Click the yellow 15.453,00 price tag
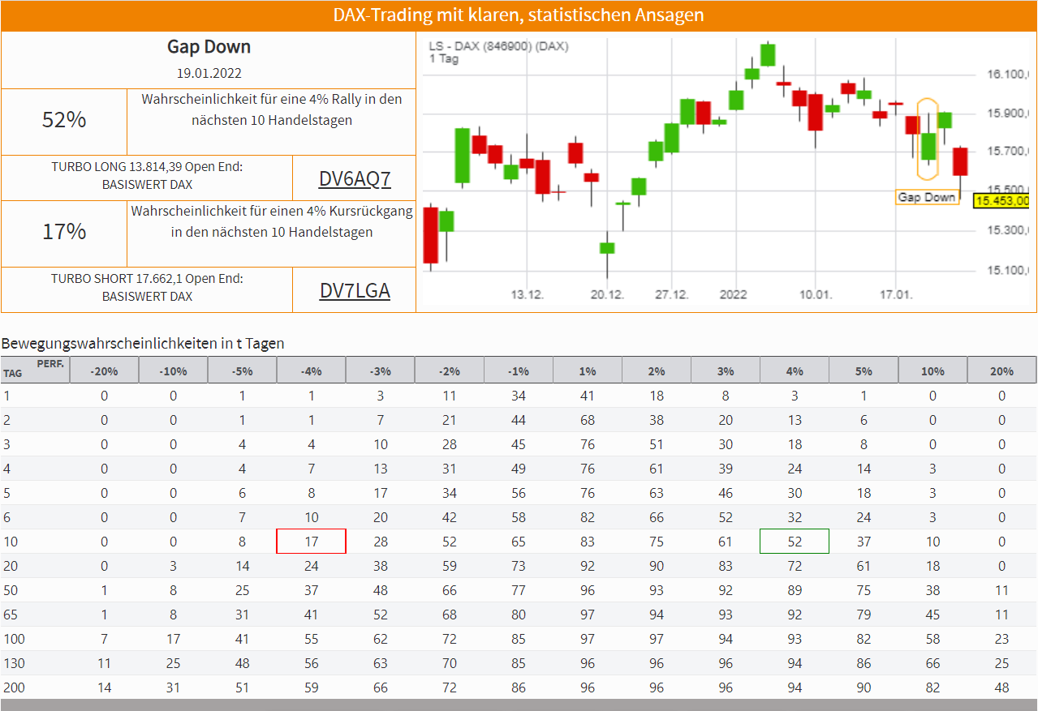The height and width of the screenshot is (711, 1038). click(1002, 200)
